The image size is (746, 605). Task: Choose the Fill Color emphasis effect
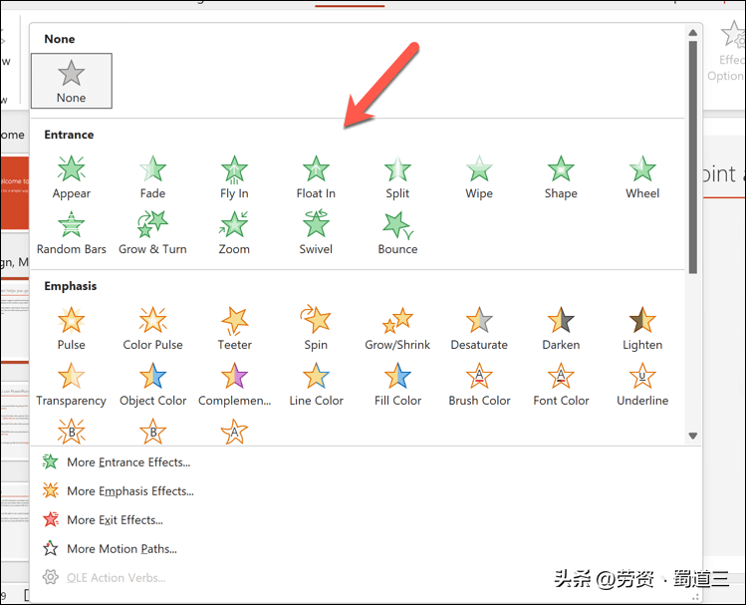(x=397, y=385)
